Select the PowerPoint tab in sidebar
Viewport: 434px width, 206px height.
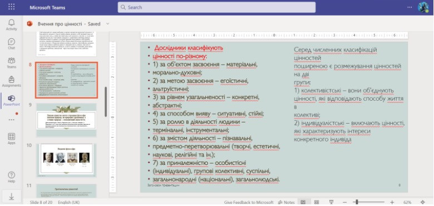pyautogui.click(x=11, y=101)
